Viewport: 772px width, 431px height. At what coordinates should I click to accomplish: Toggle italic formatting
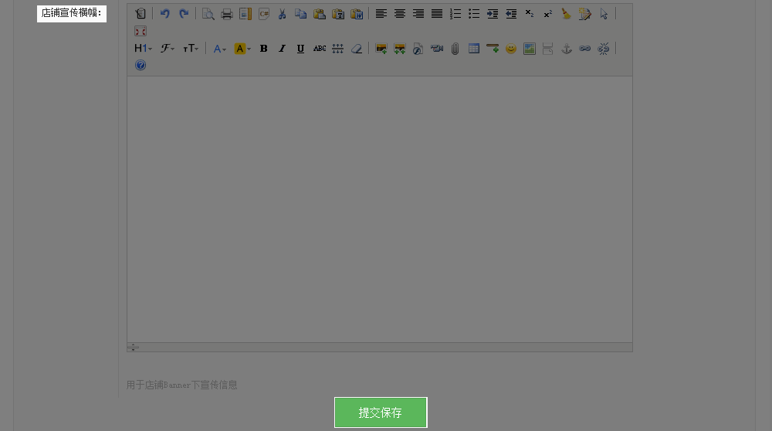coord(282,49)
